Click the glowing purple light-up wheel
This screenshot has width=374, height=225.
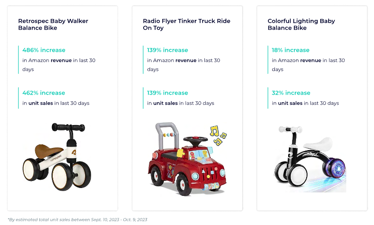click(334, 168)
